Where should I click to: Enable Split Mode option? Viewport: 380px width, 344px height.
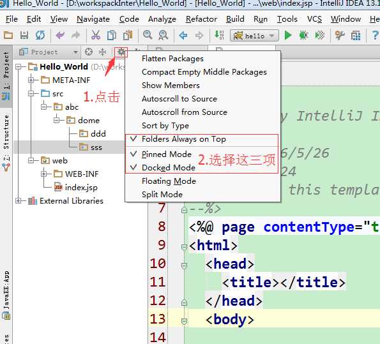[x=202, y=194]
